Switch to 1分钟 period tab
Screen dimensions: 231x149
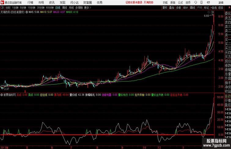coord(15,8)
